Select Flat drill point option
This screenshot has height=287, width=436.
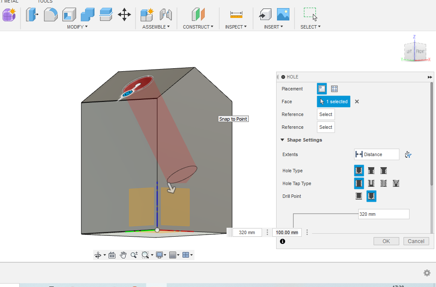tap(359, 196)
